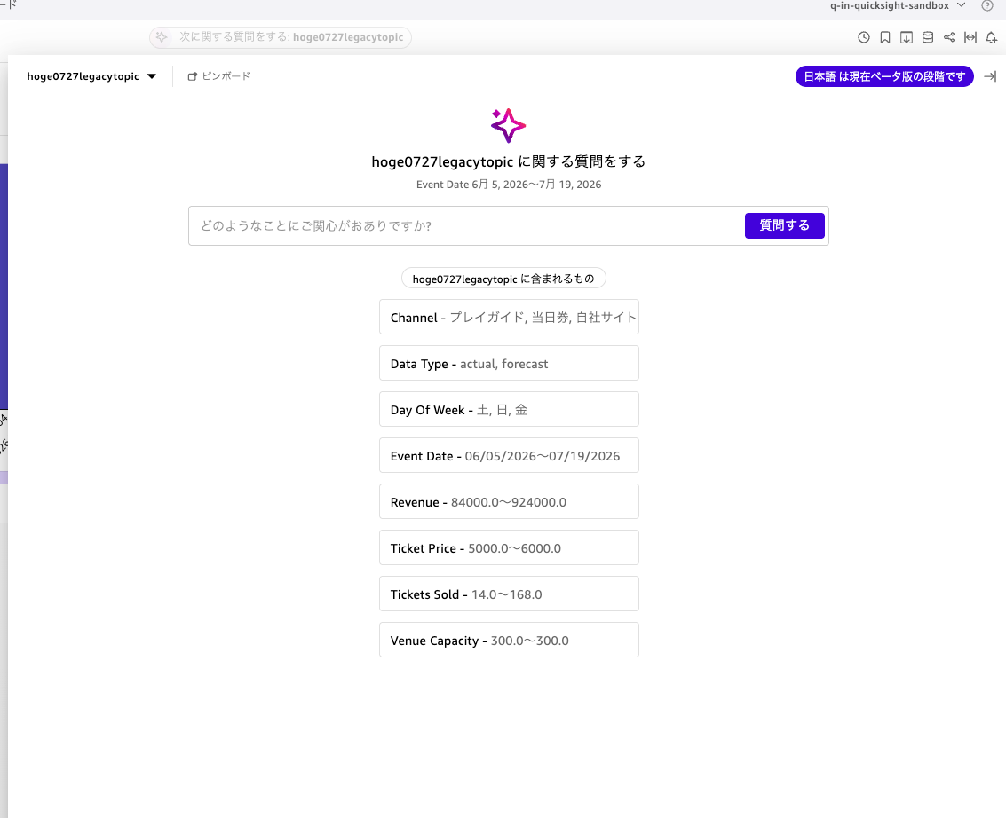Click the hoge0727legacytopic に含まれるもの pill
The width and height of the screenshot is (1006, 818).
[x=503, y=279]
